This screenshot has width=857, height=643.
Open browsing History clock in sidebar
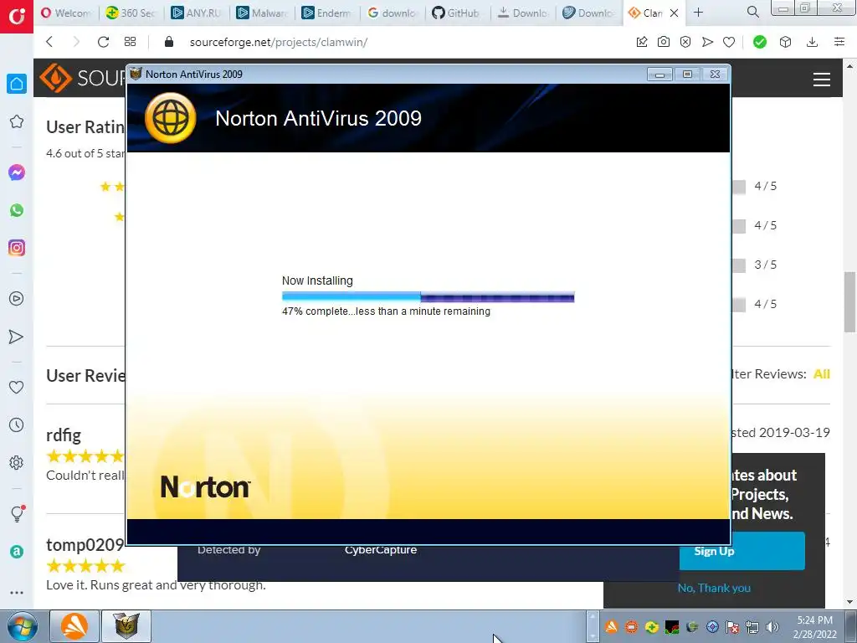pyautogui.click(x=17, y=424)
